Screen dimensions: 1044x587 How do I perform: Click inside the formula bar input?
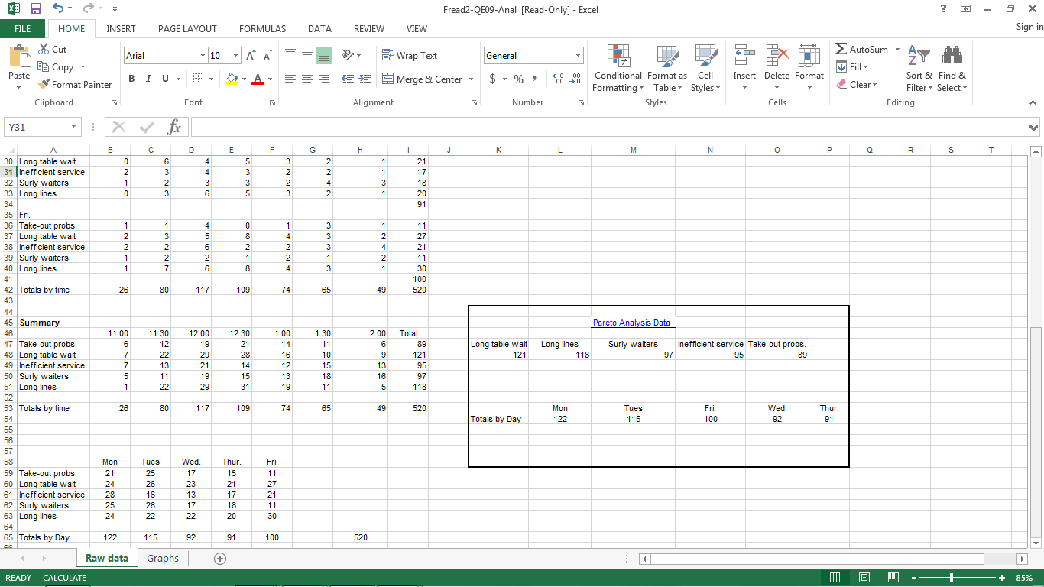click(x=604, y=127)
